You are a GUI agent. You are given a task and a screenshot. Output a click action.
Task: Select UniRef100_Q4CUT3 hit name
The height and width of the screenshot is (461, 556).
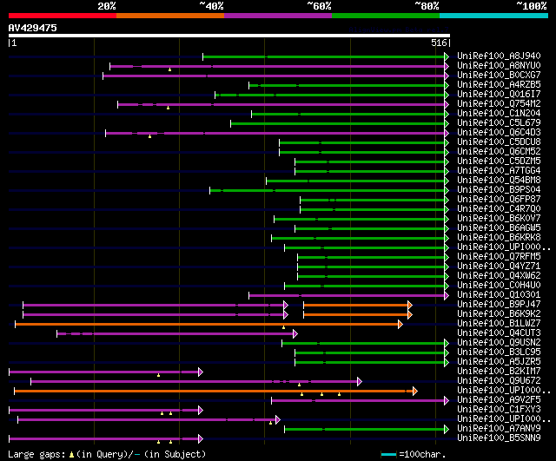[x=499, y=333]
